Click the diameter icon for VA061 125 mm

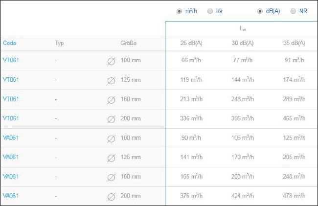[x=111, y=158]
